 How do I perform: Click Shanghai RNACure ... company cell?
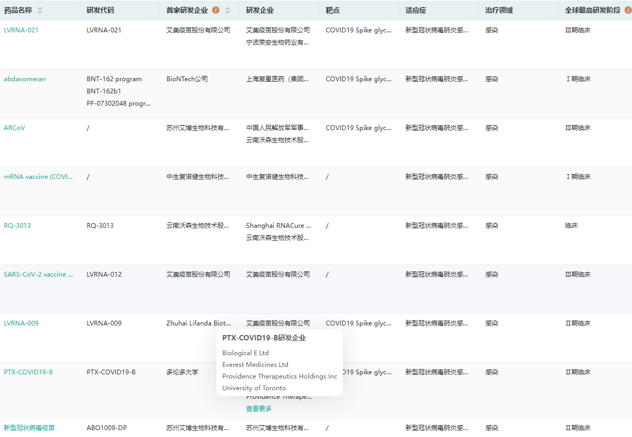(279, 226)
